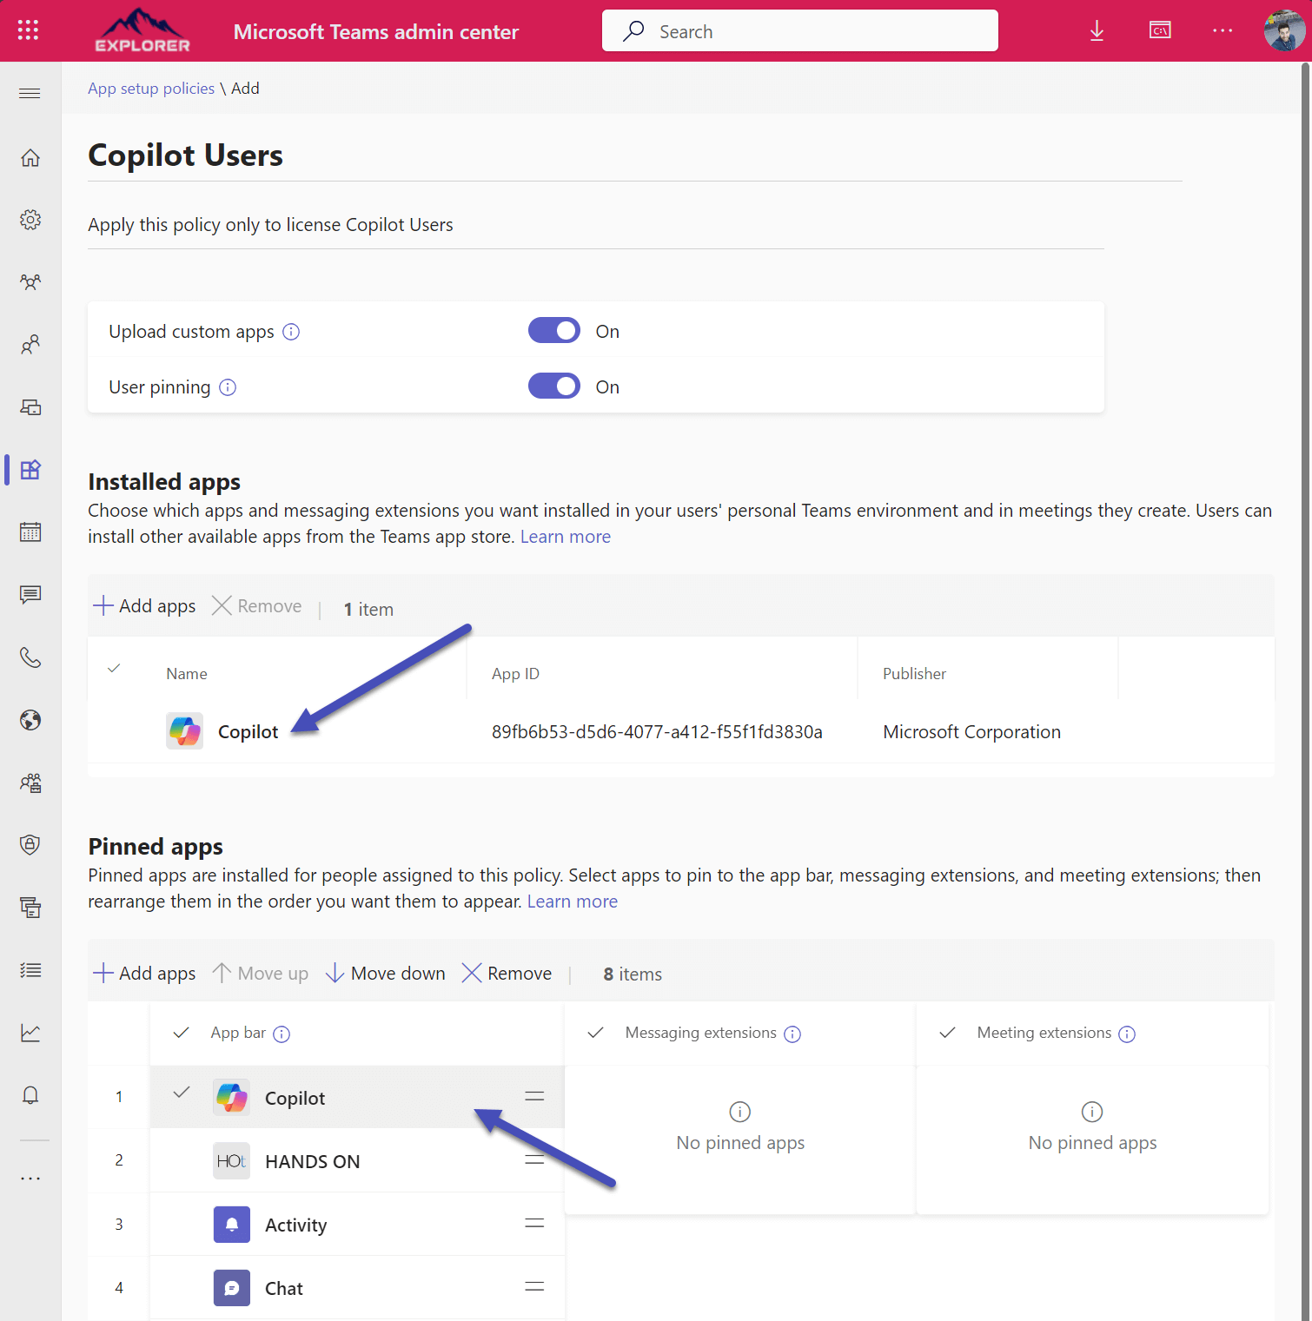Select the Voice phone icon
Screen dimensions: 1312x1321
[30, 657]
